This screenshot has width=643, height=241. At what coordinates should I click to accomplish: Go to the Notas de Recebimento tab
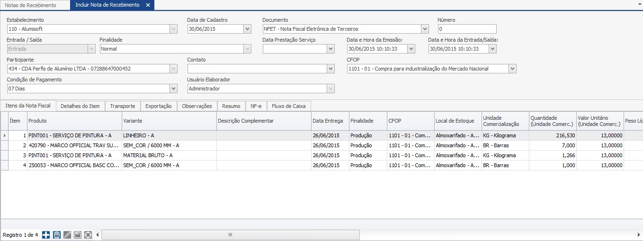[x=30, y=5]
